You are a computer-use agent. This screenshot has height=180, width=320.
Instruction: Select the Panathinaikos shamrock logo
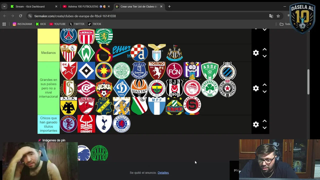[210, 88]
